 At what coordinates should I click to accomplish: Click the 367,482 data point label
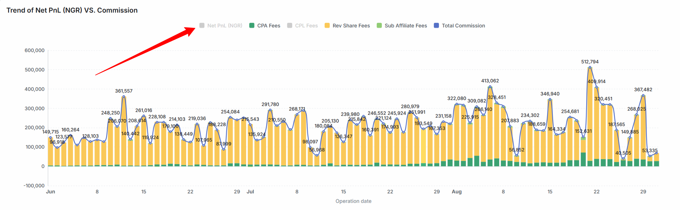coord(643,89)
